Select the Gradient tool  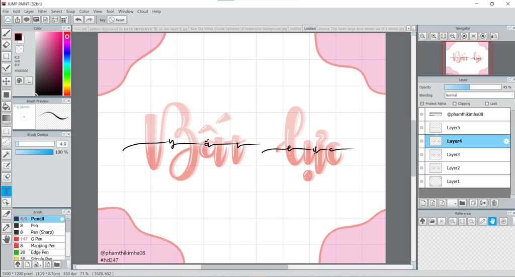click(6, 118)
